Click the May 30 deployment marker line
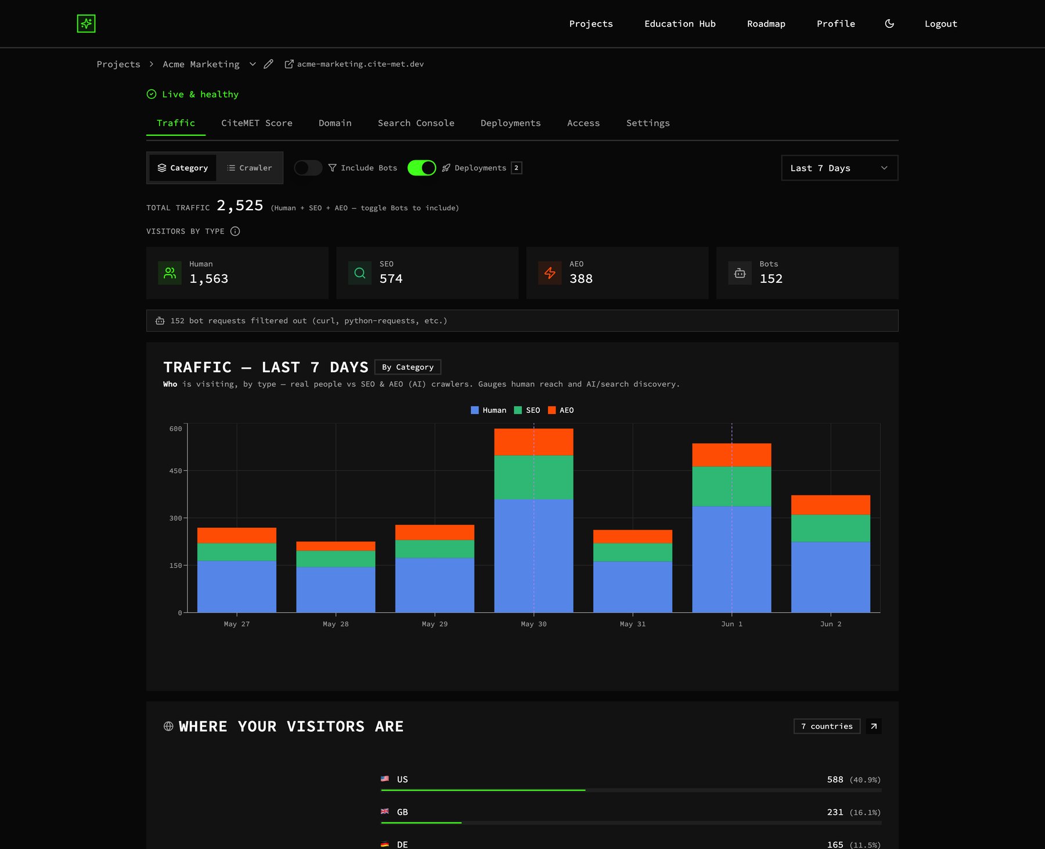 534,518
